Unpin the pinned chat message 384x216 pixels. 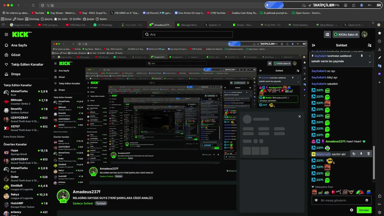point(362,56)
